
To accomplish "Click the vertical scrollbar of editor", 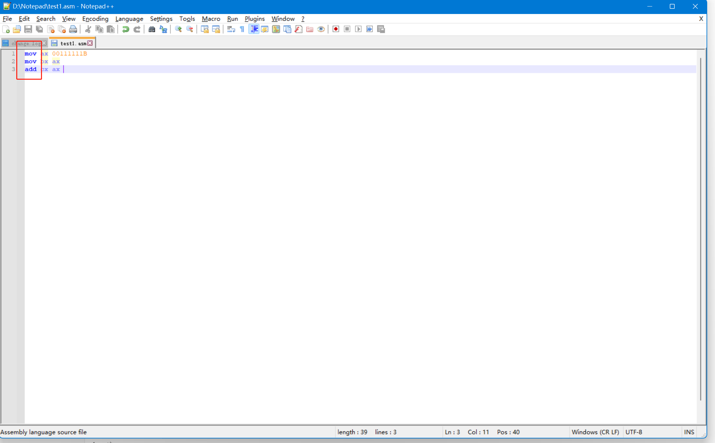I will (x=700, y=228).
